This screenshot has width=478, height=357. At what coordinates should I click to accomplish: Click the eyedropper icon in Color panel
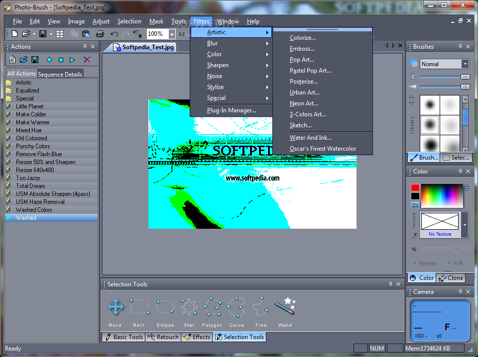point(414,235)
